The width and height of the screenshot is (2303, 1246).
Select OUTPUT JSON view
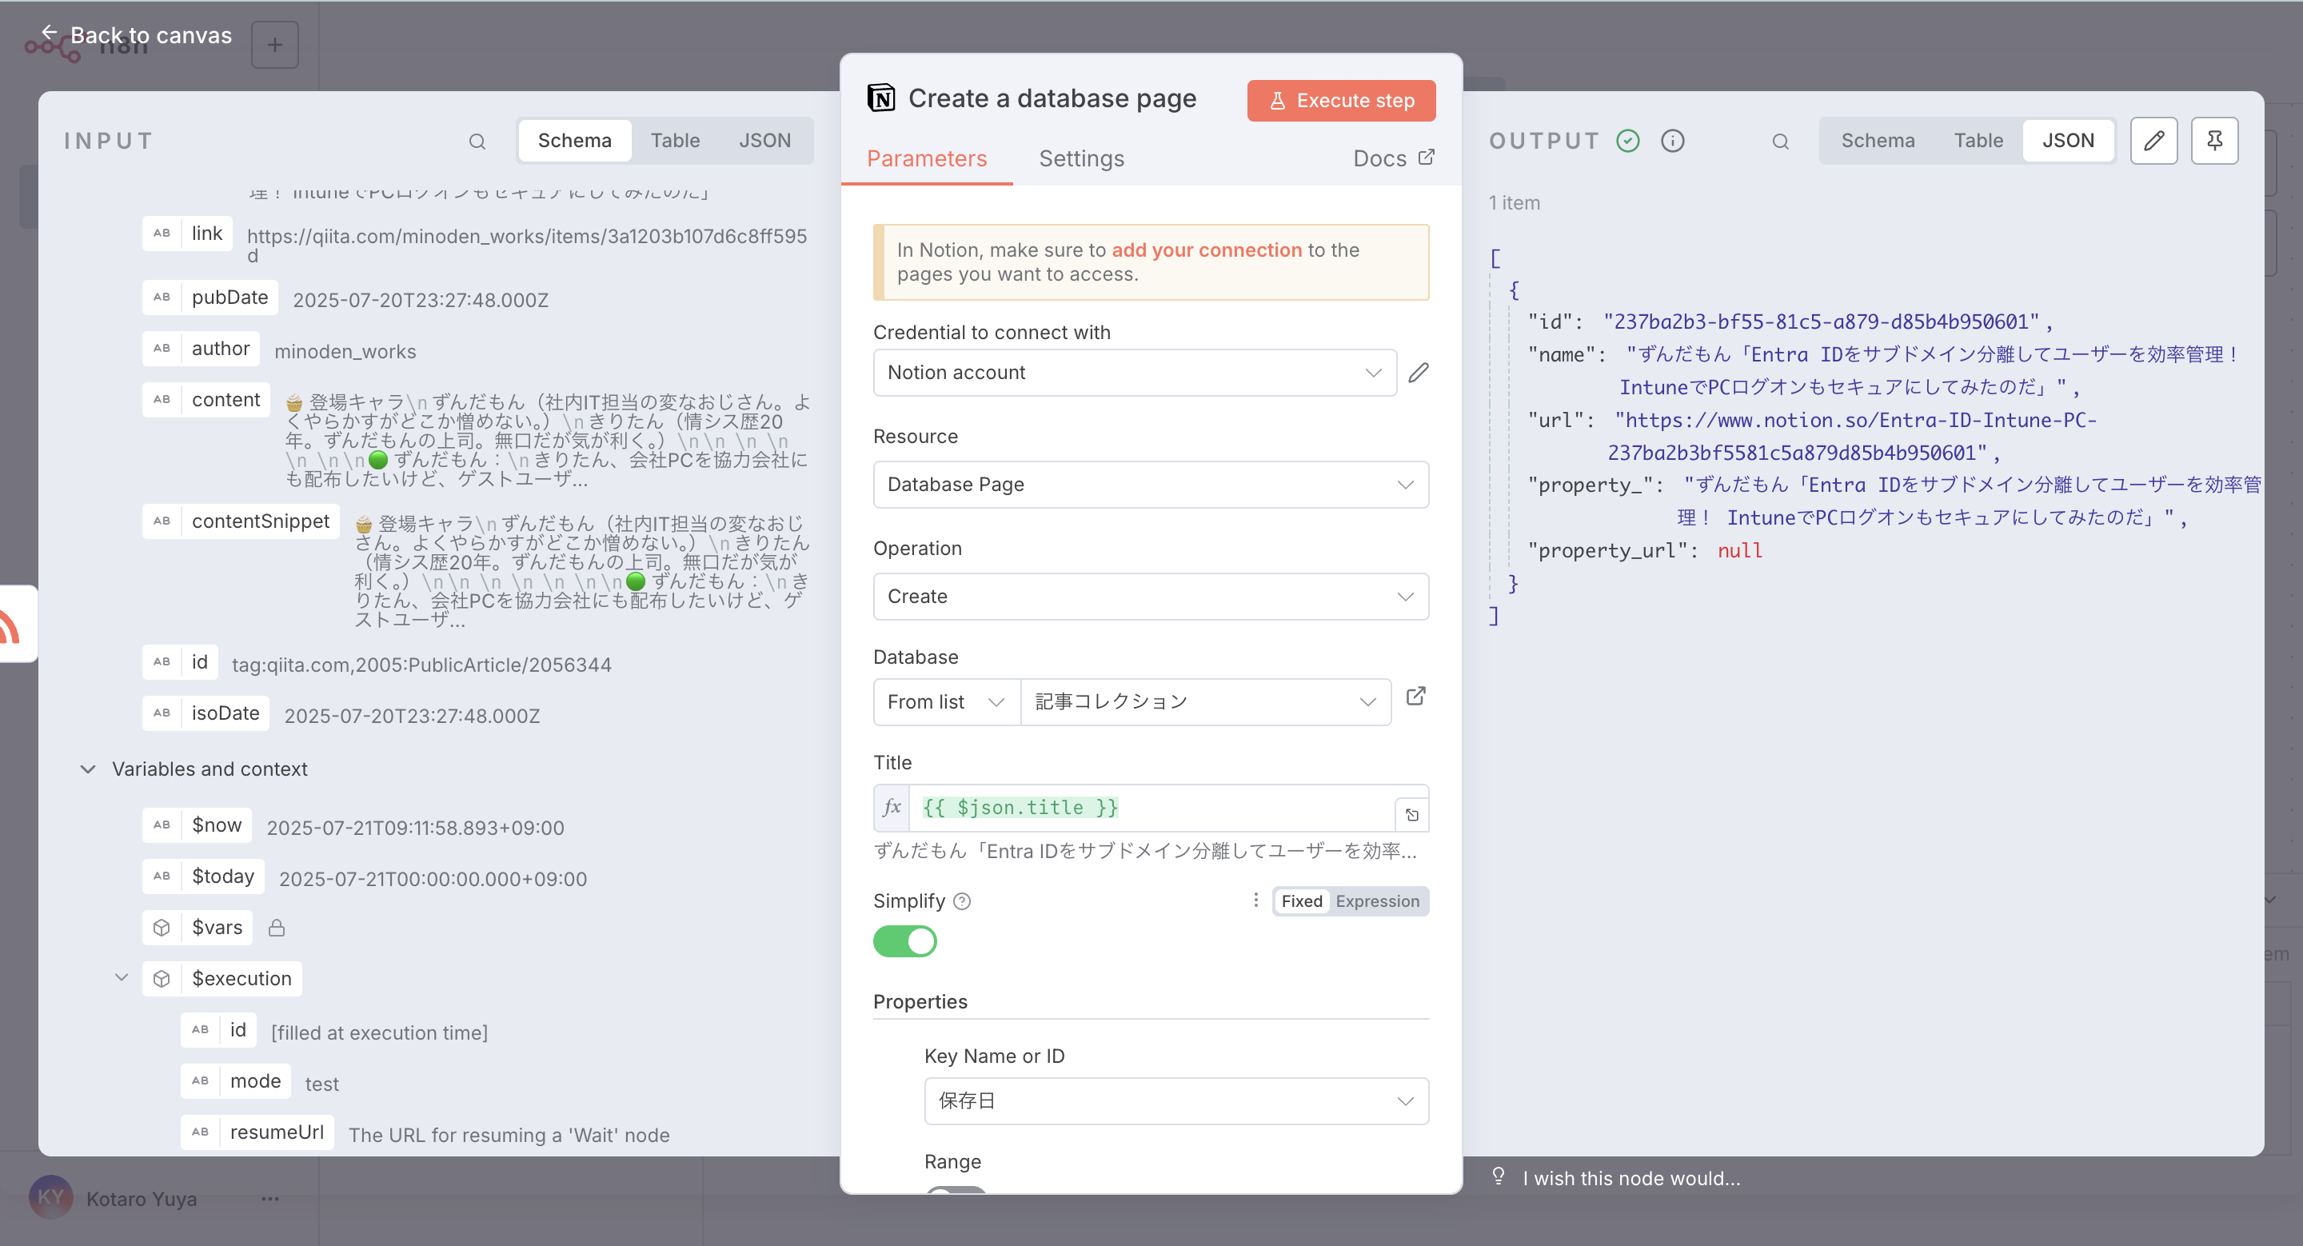click(x=2067, y=142)
